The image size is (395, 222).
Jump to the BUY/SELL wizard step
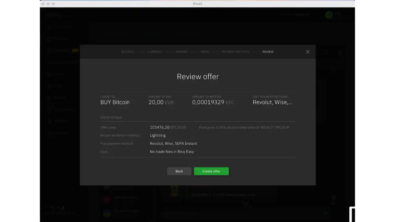[x=128, y=52]
